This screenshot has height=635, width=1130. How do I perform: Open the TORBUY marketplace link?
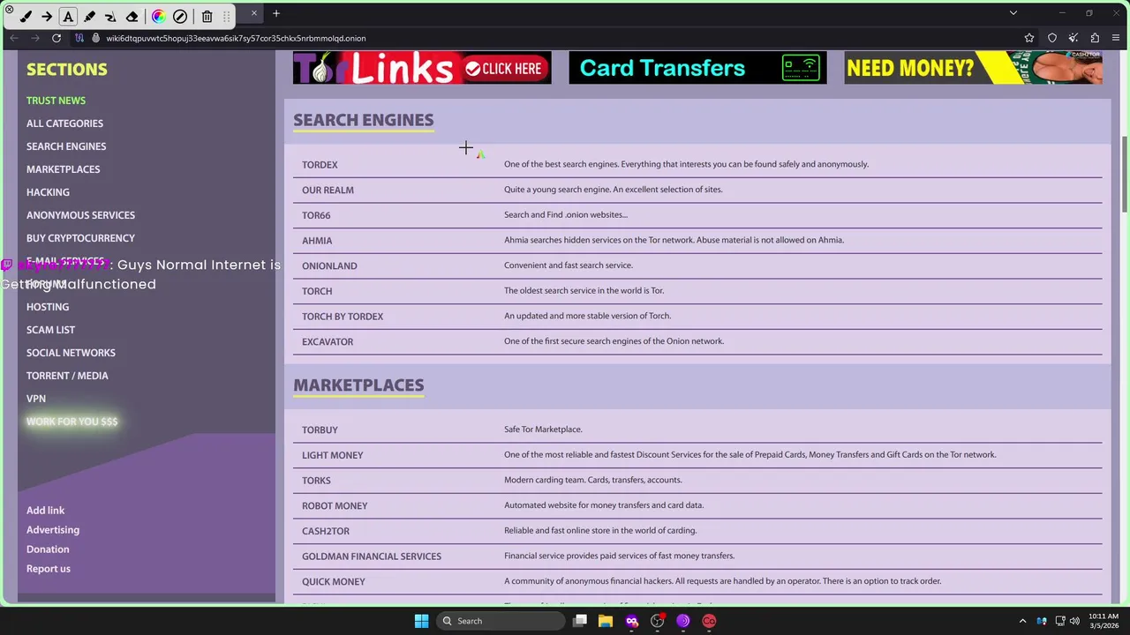[x=320, y=430]
